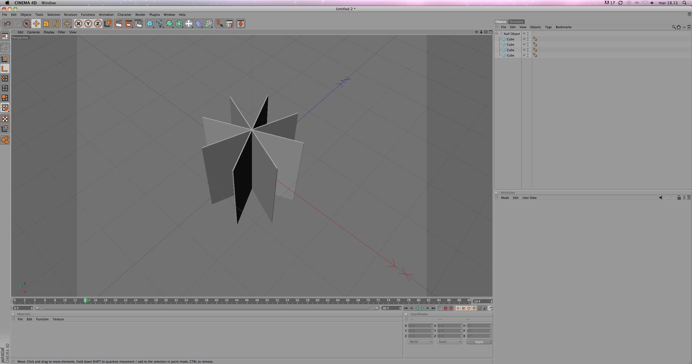Viewport: 692px width, 364px height.
Task: Select the Scale tool in the top toolbar
Action: [x=46, y=24]
